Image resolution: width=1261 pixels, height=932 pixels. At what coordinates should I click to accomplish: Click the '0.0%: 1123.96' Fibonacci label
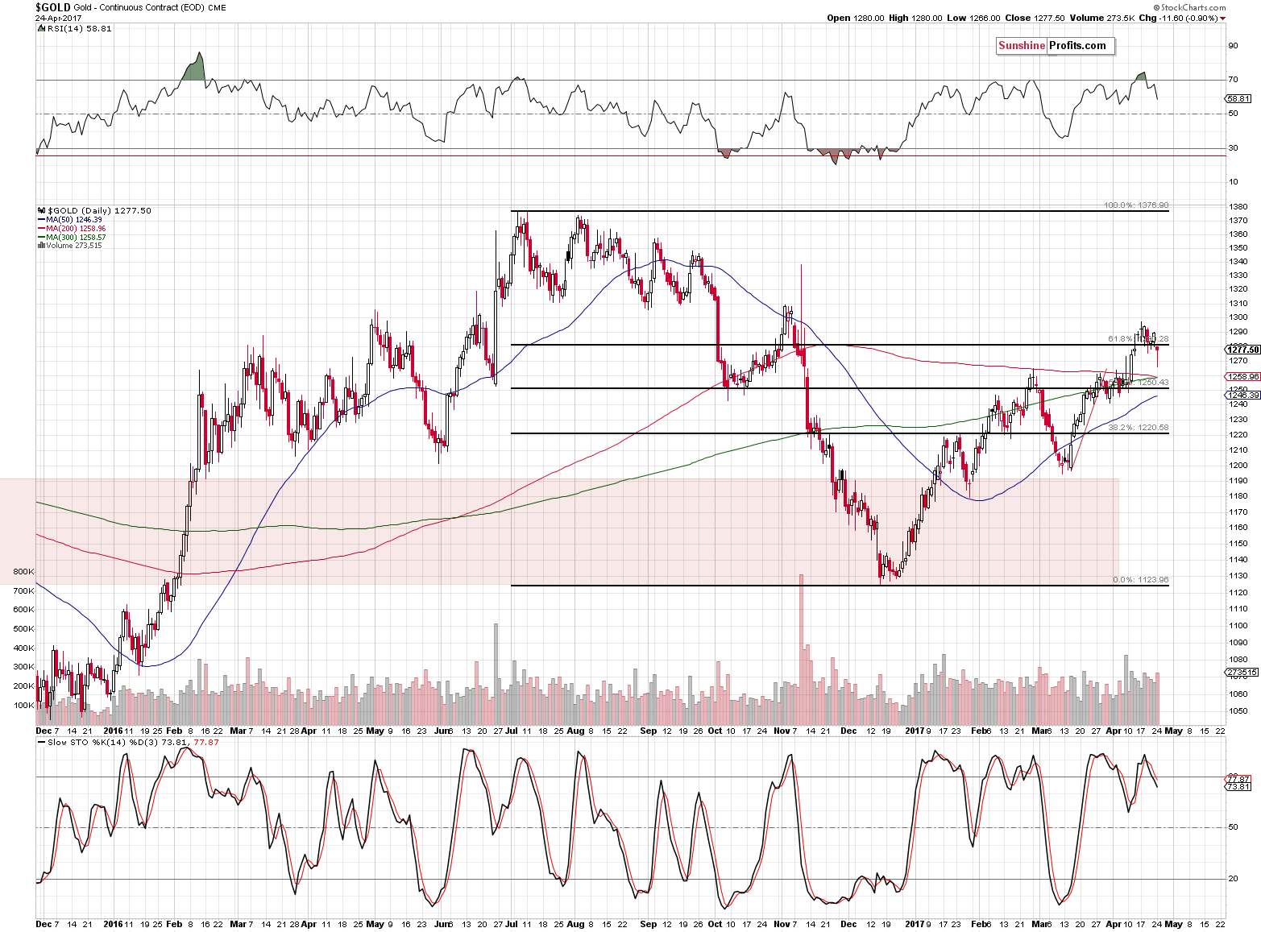1140,580
